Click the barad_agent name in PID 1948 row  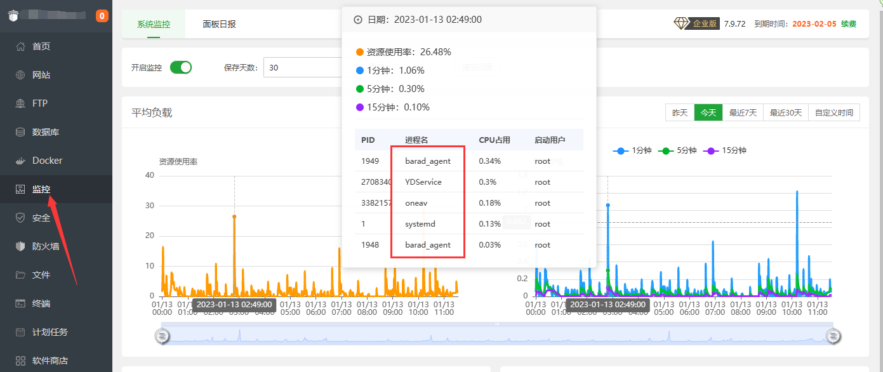pos(428,245)
